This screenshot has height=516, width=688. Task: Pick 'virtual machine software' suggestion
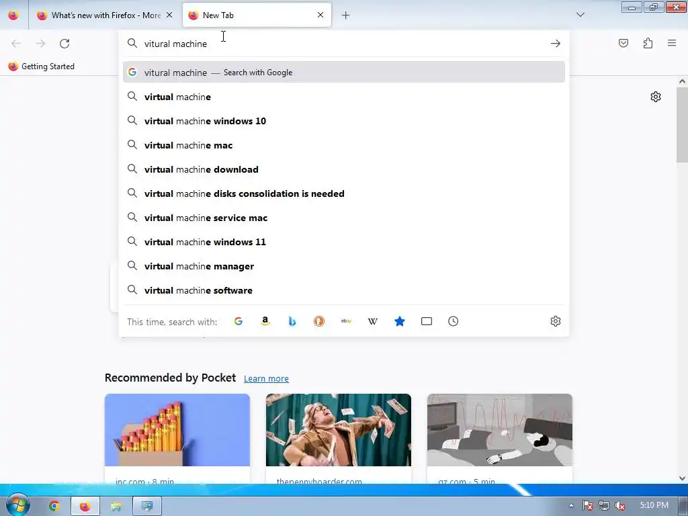pyautogui.click(x=344, y=290)
